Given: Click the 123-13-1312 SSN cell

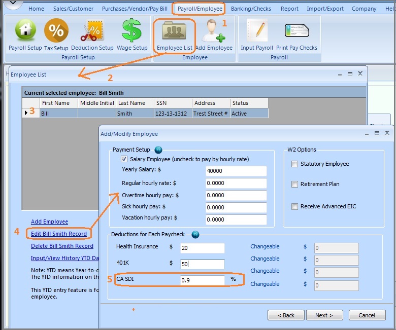Looking at the screenshot, I should 173,114.
